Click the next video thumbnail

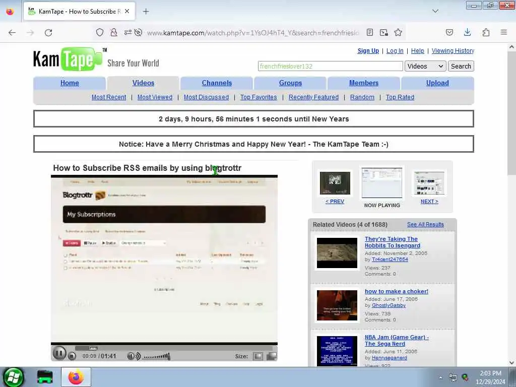tap(429, 183)
